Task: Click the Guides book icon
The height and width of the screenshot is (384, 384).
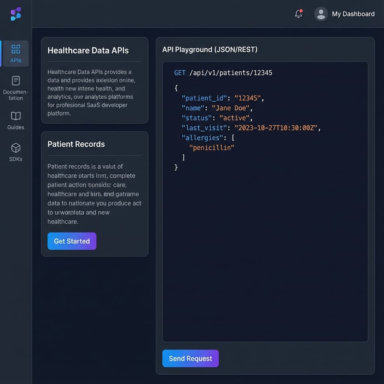Action: click(15, 115)
